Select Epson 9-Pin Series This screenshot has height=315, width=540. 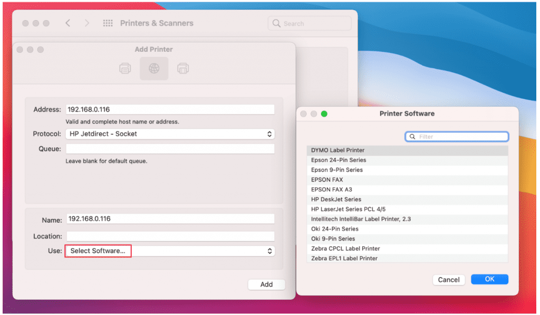[408, 170]
